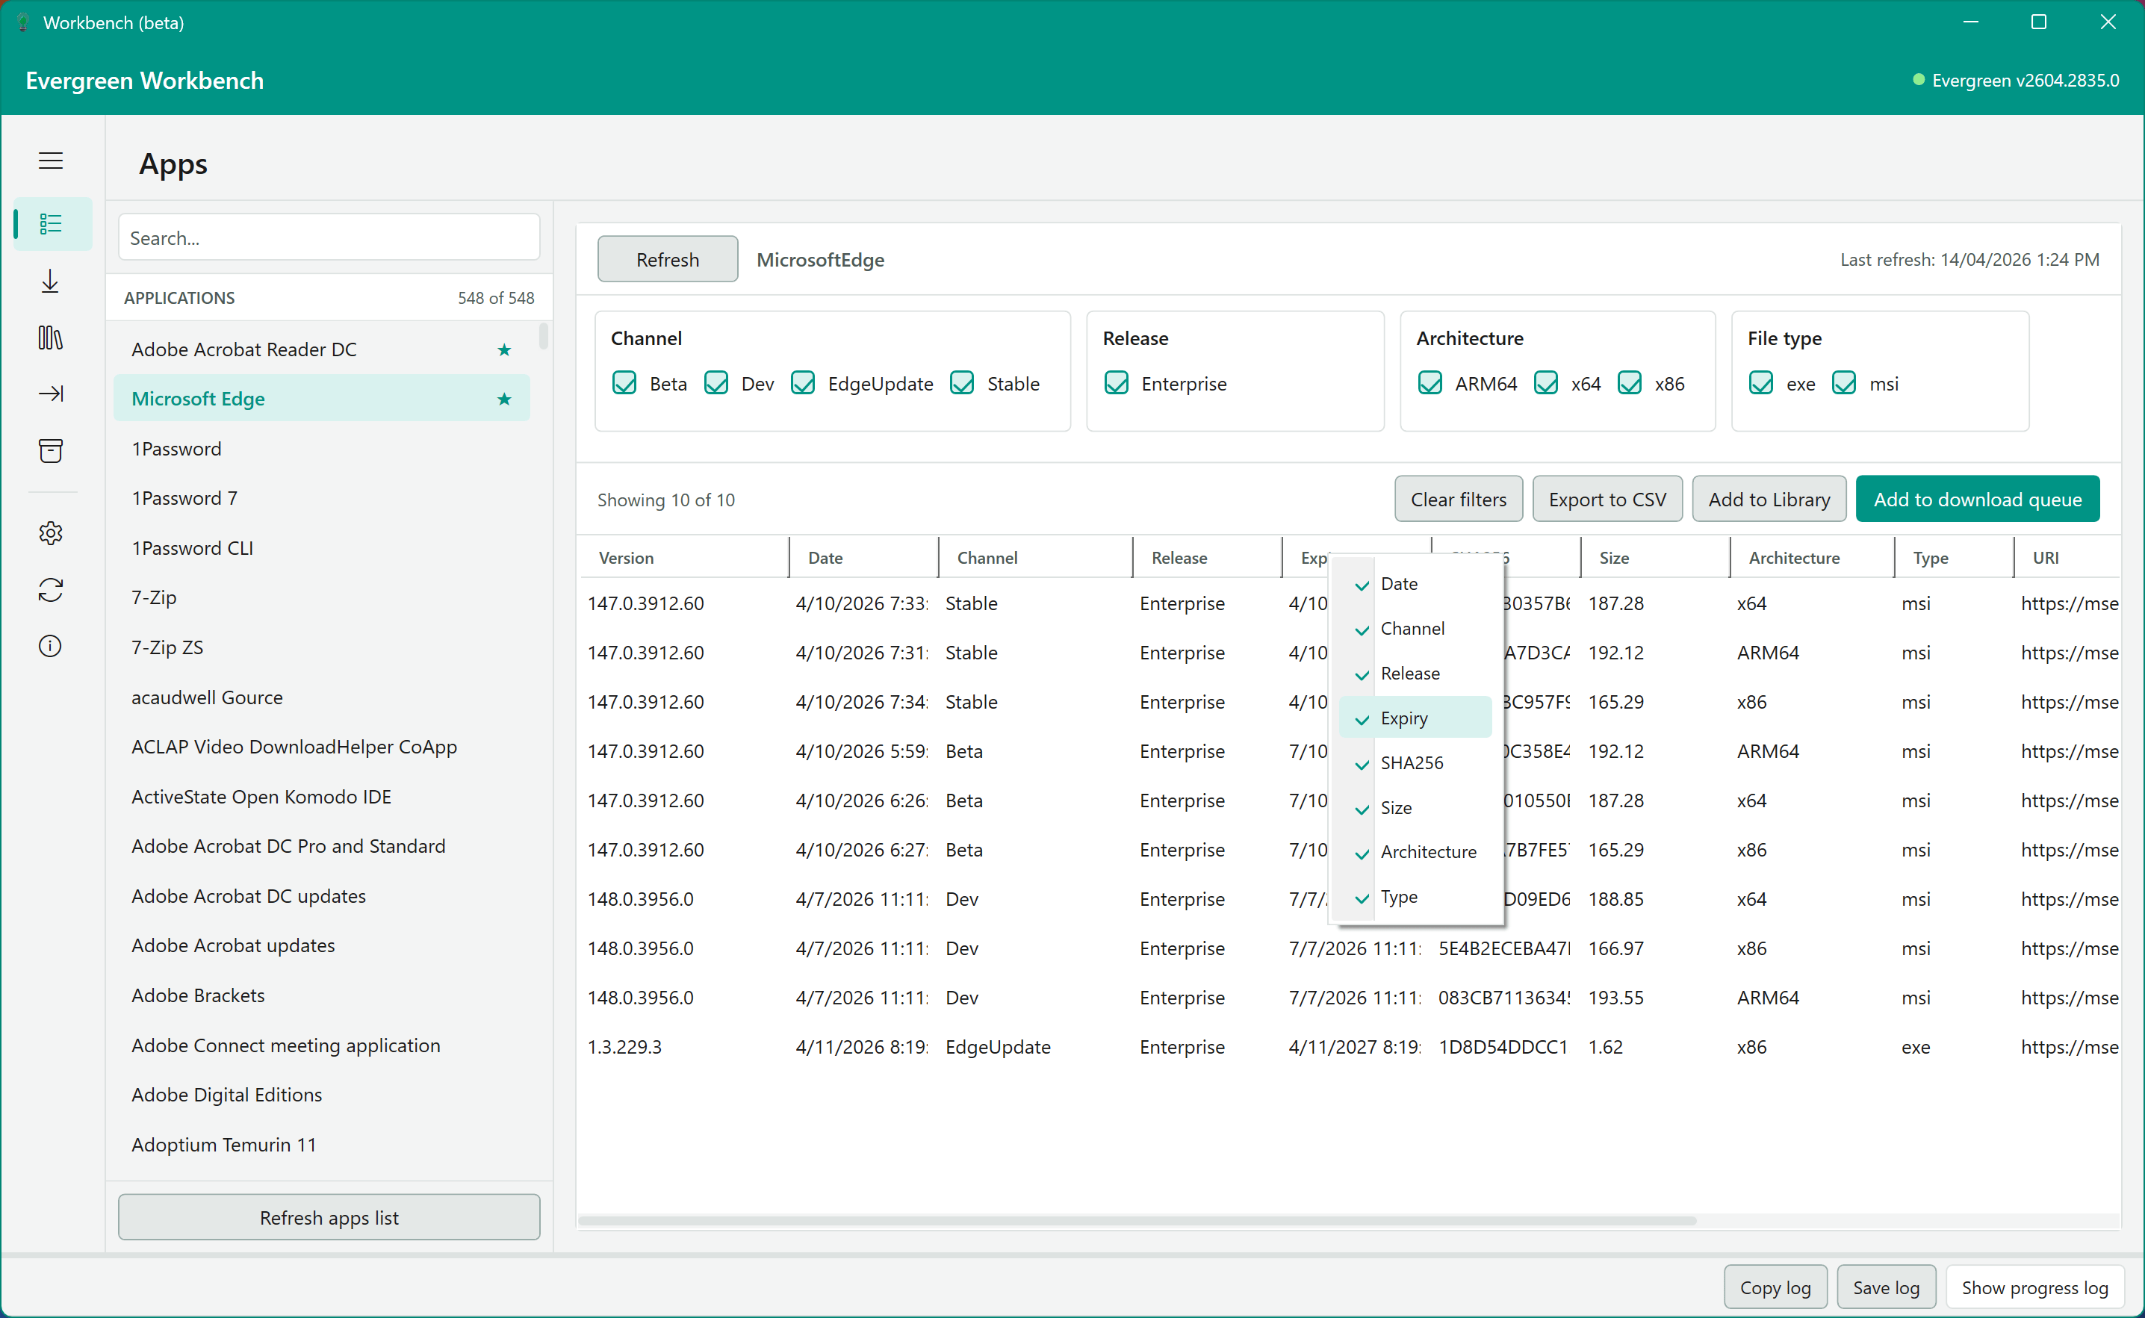Open the Settings gear icon

point(51,532)
